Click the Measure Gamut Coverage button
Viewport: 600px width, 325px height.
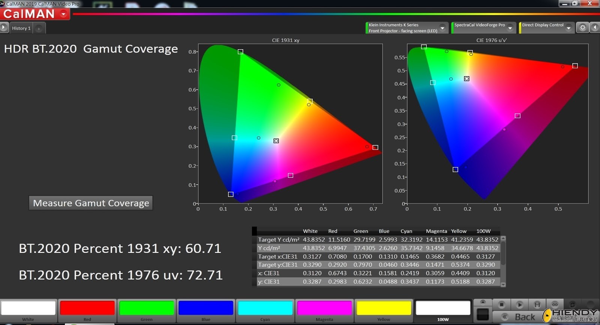click(91, 203)
